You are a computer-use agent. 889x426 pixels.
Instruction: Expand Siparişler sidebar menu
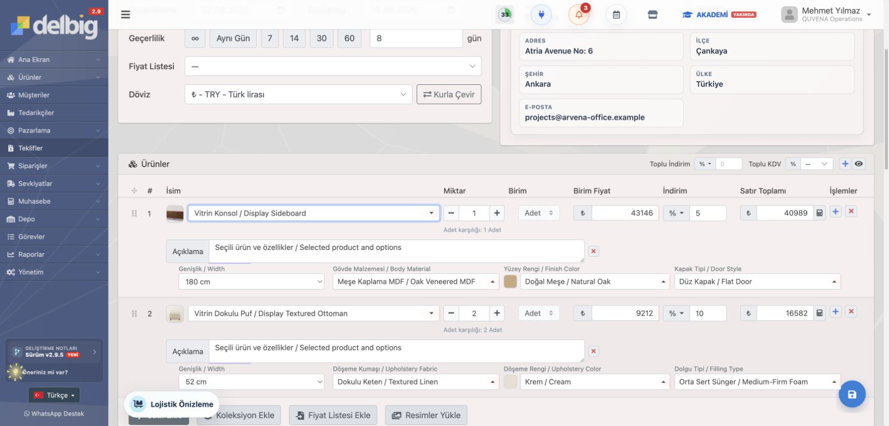click(x=54, y=166)
